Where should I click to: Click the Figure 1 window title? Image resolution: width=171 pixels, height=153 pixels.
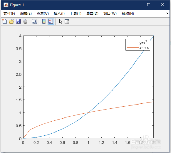(17, 5)
